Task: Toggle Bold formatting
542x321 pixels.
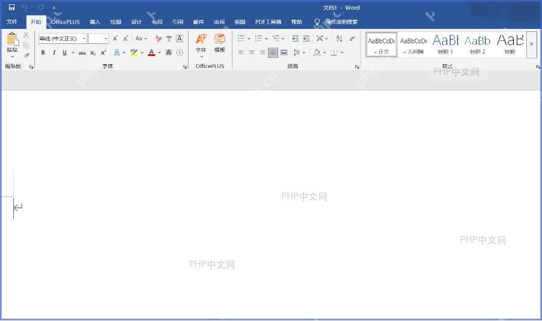Action: [43, 52]
